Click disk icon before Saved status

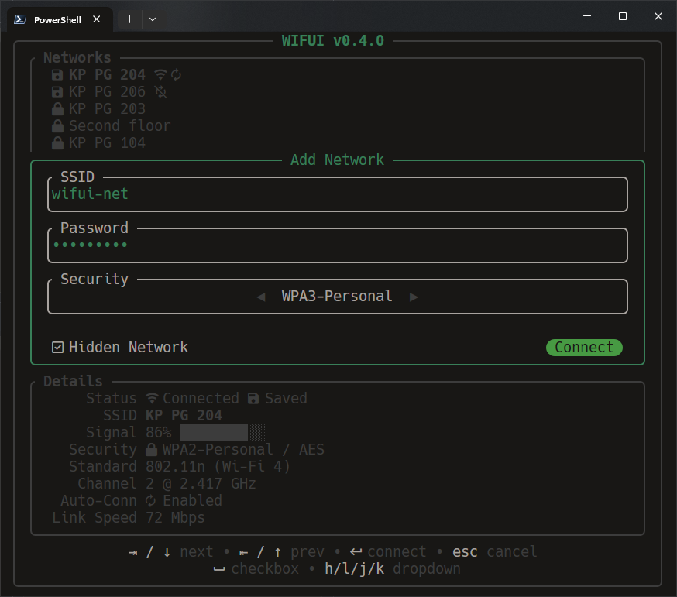[253, 399]
